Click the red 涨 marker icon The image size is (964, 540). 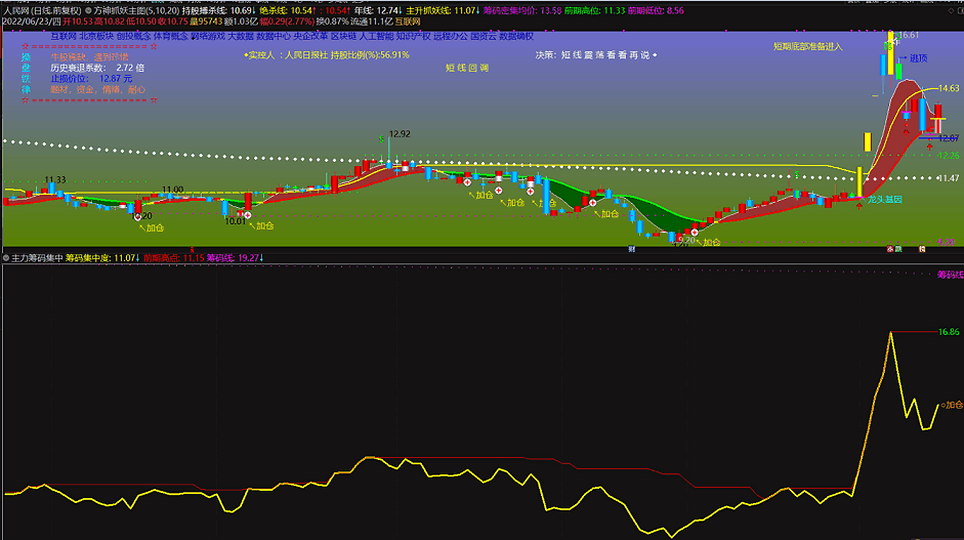tap(890, 249)
